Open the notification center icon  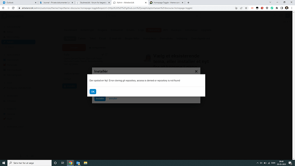pos(290,163)
